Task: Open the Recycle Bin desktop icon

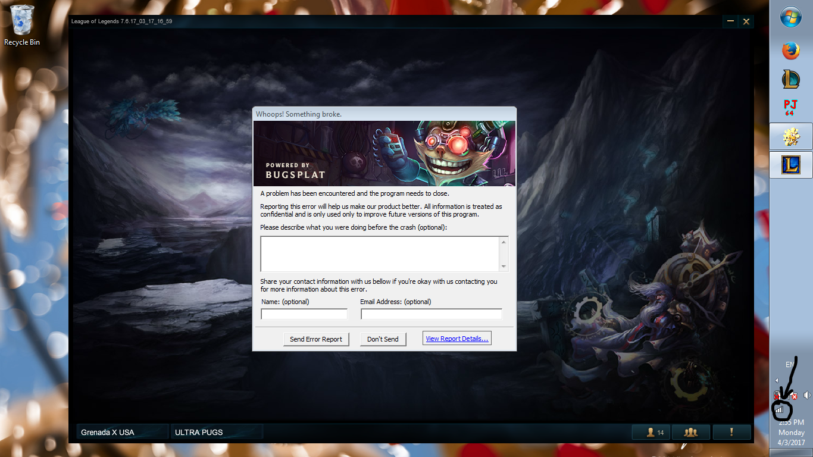Action: pyautogui.click(x=22, y=26)
